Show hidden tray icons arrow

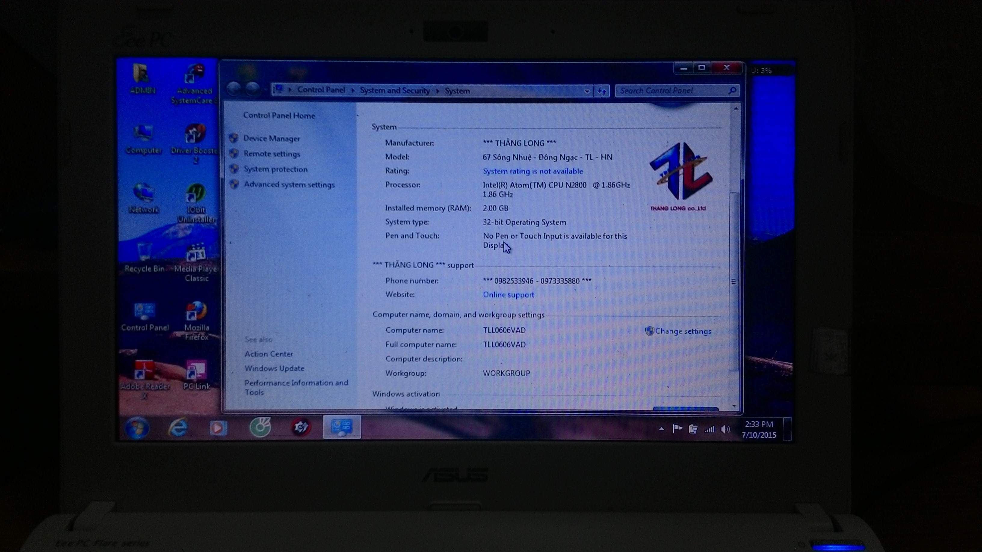(x=661, y=429)
